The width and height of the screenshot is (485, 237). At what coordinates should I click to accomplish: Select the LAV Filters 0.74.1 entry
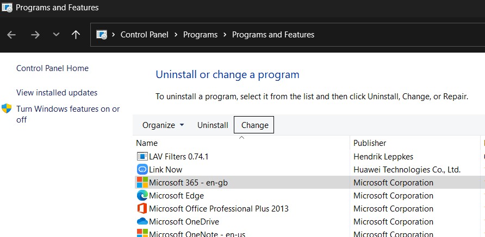click(179, 156)
